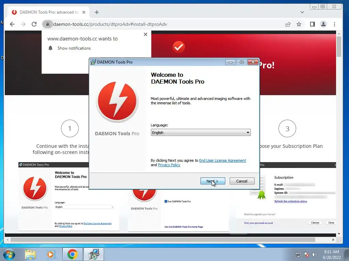Toggle Run DAEMON Tools Pro checkbox in webpage image
The width and height of the screenshot is (349, 261).
coord(166,201)
